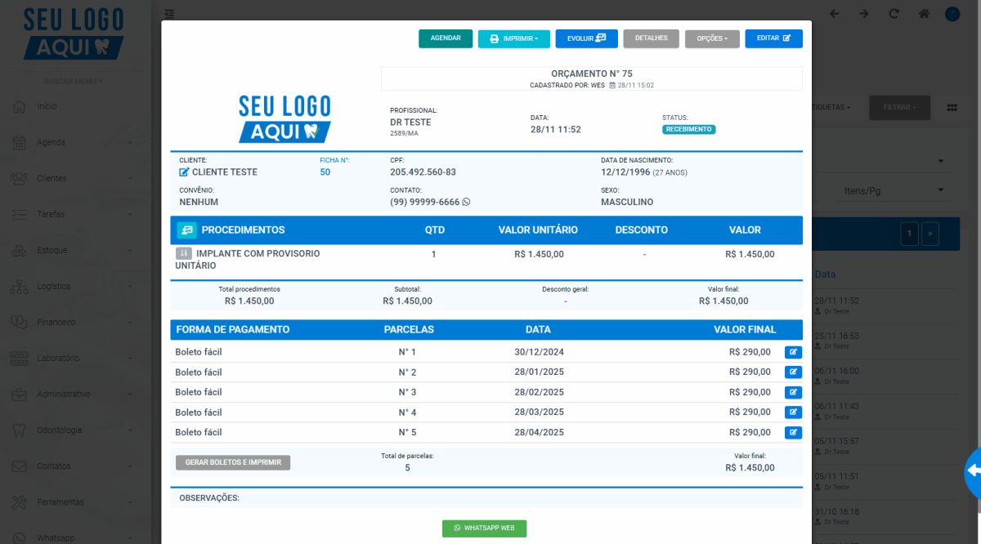This screenshot has height=544, width=981.
Task: Click the home icon in top bar
Action: pos(924,14)
